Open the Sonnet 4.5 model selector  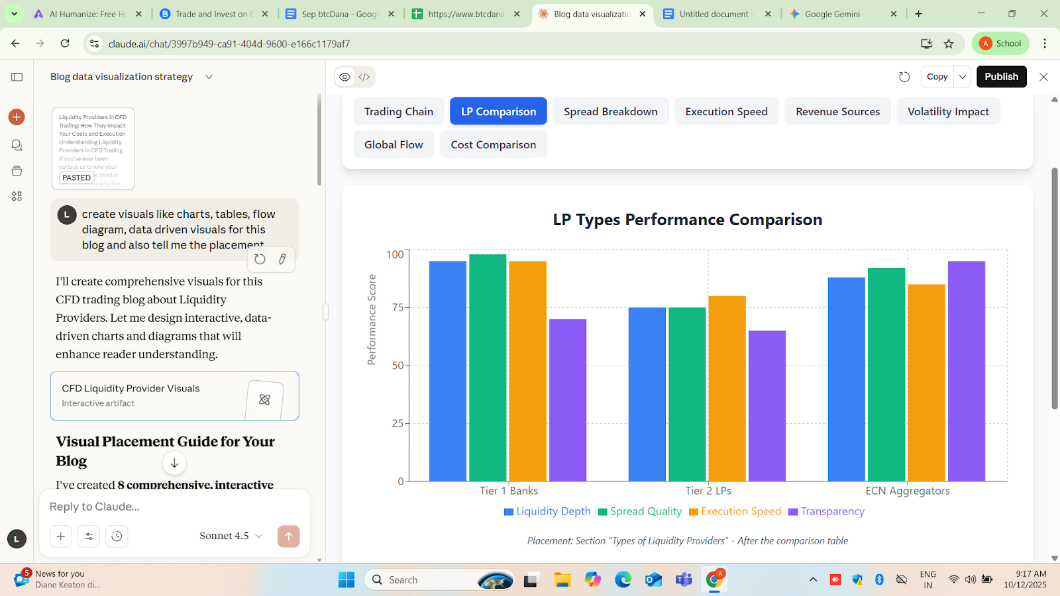231,536
